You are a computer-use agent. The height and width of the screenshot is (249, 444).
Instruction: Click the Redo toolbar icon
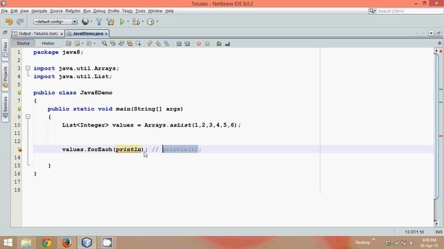[x=20, y=21]
